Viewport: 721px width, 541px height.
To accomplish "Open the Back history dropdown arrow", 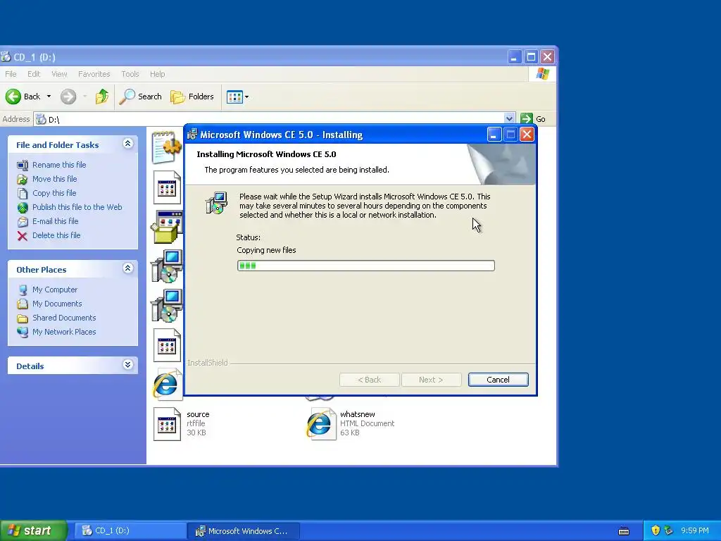I will pyautogui.click(x=49, y=97).
